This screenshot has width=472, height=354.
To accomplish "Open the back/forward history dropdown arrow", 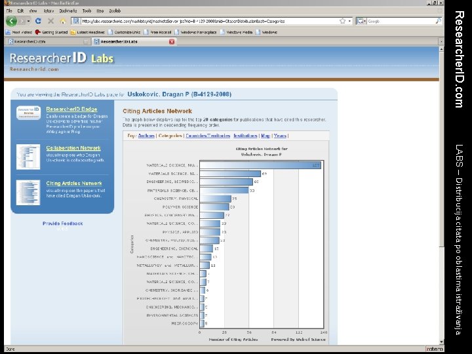I will (29, 21).
